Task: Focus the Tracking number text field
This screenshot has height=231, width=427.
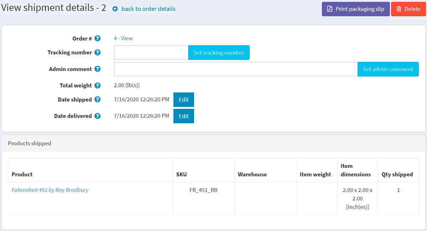Action: coord(151,53)
